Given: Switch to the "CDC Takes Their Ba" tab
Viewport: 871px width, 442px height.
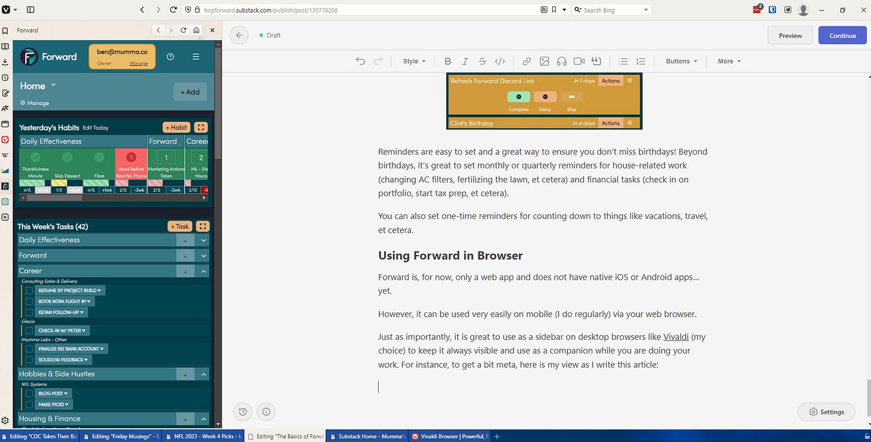Looking at the screenshot, I should click(x=40, y=437).
